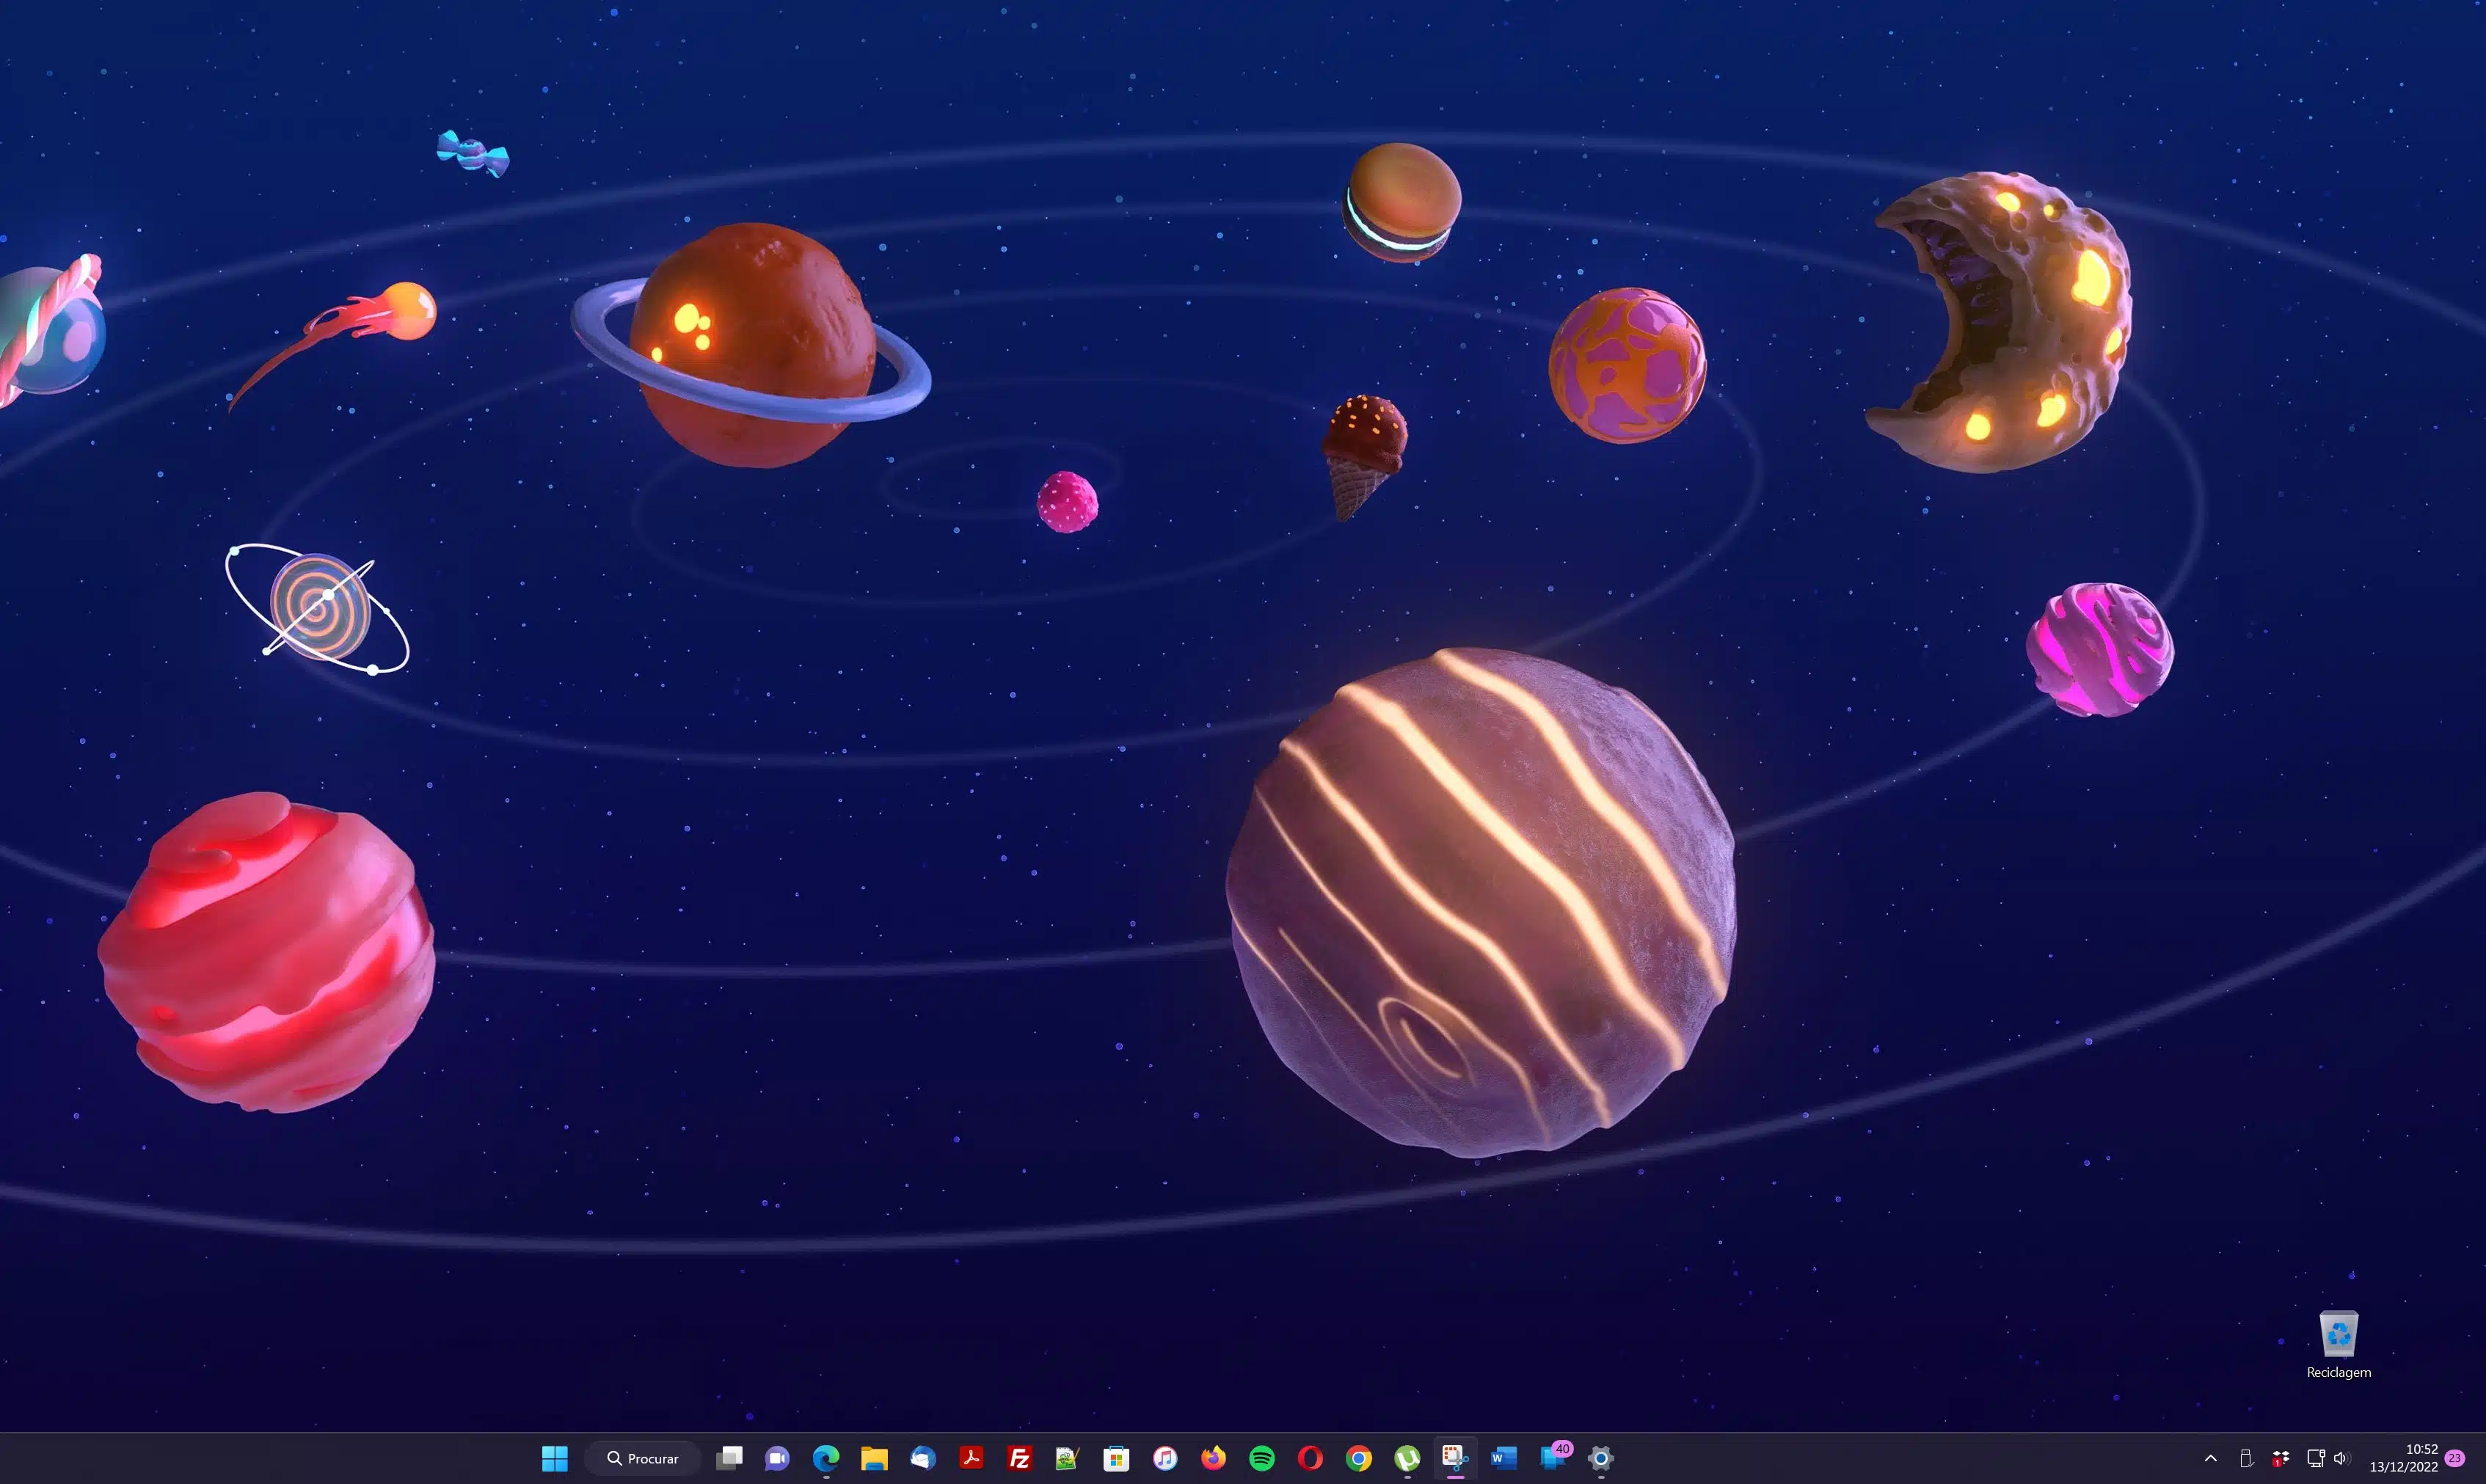Open the Opera browser taskbar icon
Screen dimensions: 2486x1484
pyautogui.click(x=1310, y=1458)
